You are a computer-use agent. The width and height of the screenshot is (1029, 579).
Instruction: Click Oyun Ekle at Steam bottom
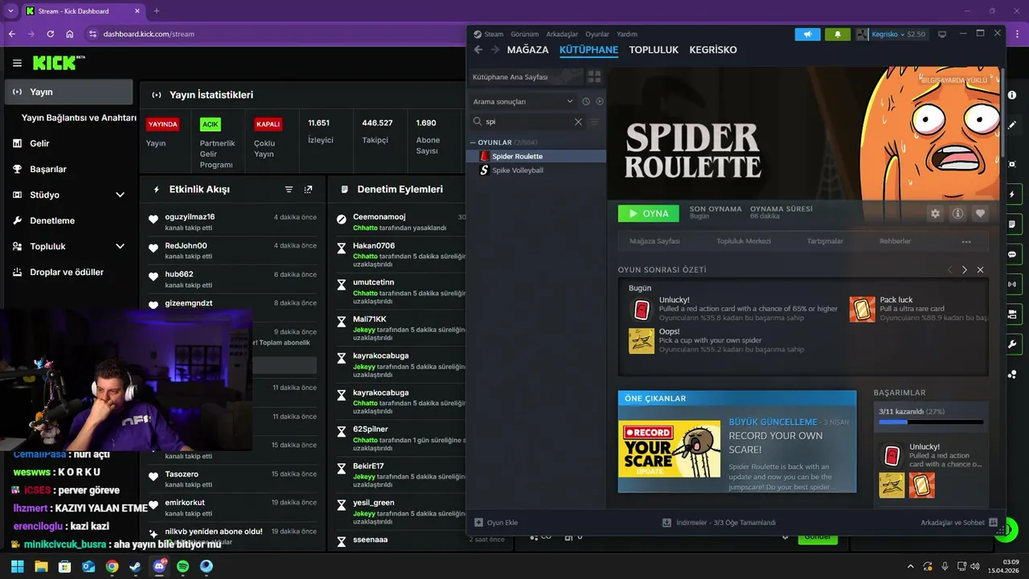(496, 523)
